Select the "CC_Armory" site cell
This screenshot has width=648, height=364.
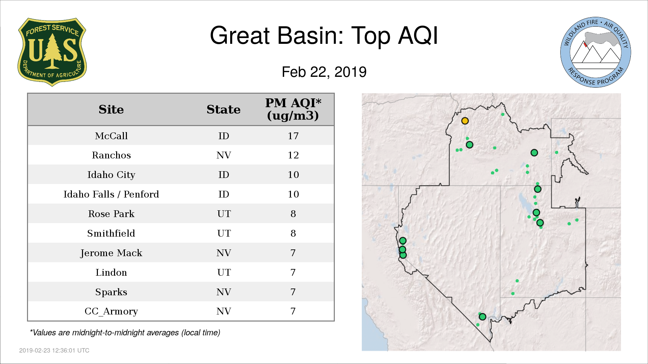pos(111,311)
